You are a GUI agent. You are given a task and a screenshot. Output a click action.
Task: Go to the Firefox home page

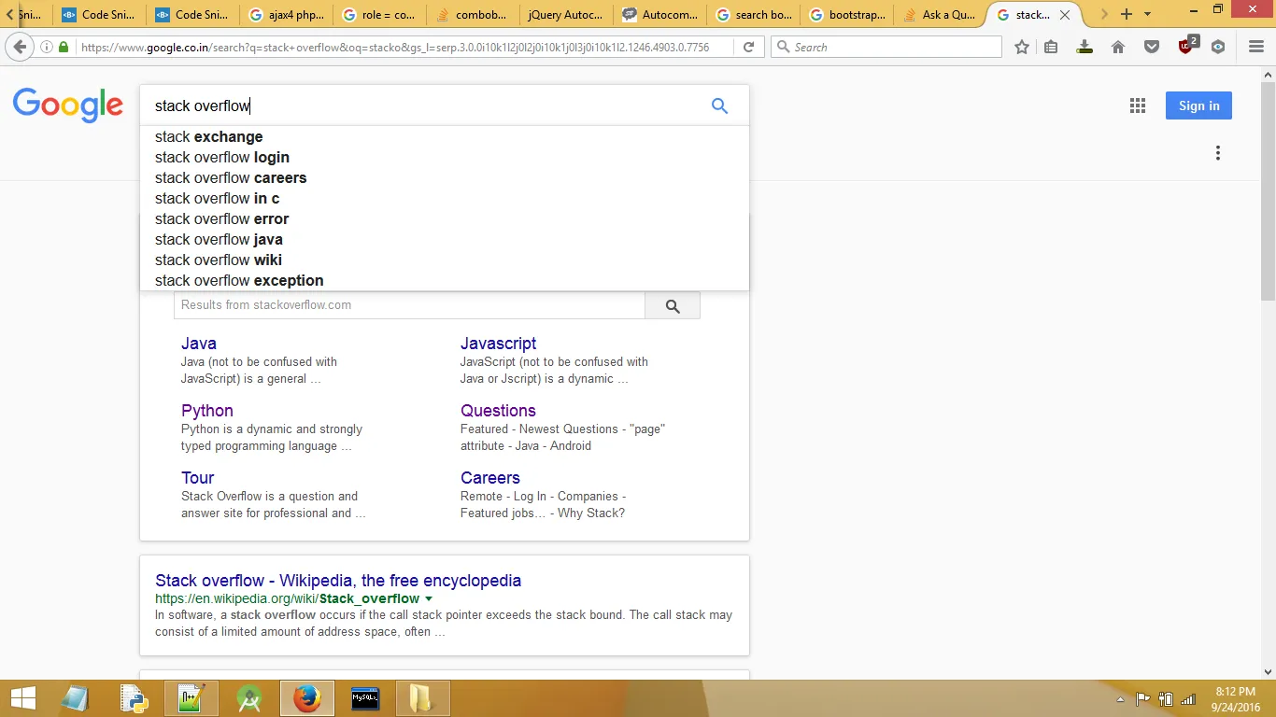(x=1118, y=47)
